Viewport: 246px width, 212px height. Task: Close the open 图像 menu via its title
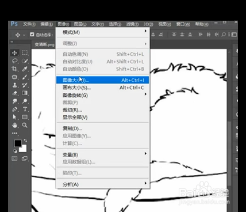click(63, 24)
